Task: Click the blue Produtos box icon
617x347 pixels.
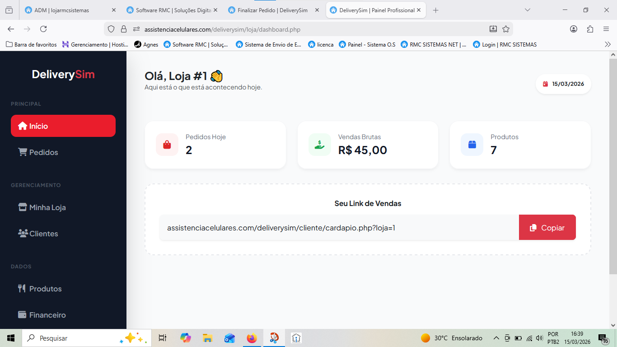Action: (472, 145)
